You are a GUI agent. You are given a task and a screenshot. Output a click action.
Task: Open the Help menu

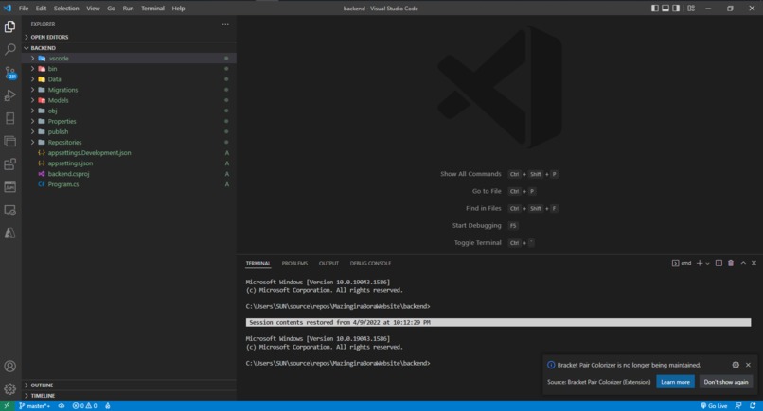coord(178,9)
